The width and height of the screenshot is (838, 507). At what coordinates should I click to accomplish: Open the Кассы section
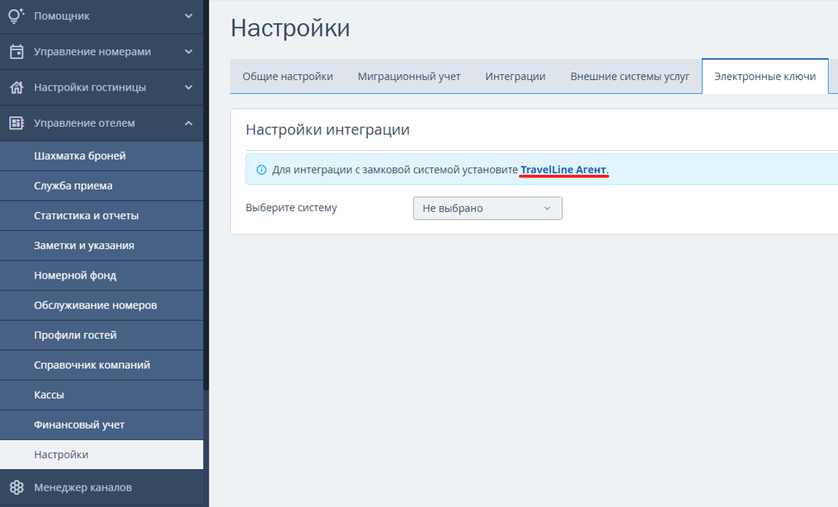click(x=101, y=396)
